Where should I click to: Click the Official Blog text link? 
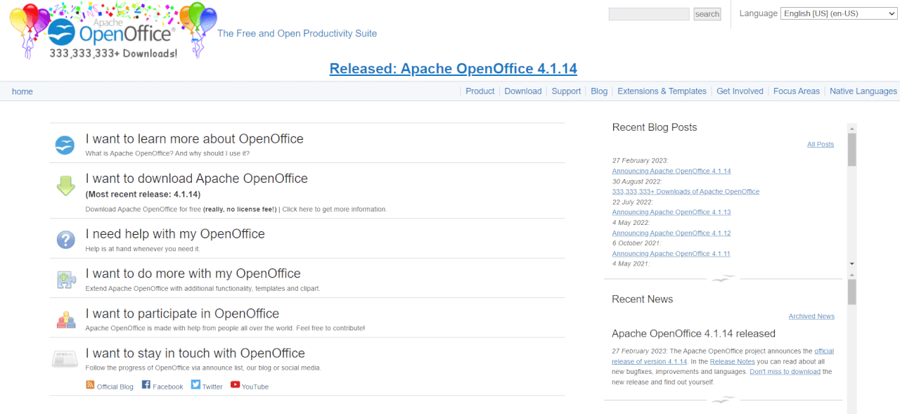(115, 387)
